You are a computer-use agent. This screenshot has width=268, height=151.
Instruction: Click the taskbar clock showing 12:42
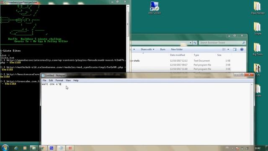click(x=258, y=148)
